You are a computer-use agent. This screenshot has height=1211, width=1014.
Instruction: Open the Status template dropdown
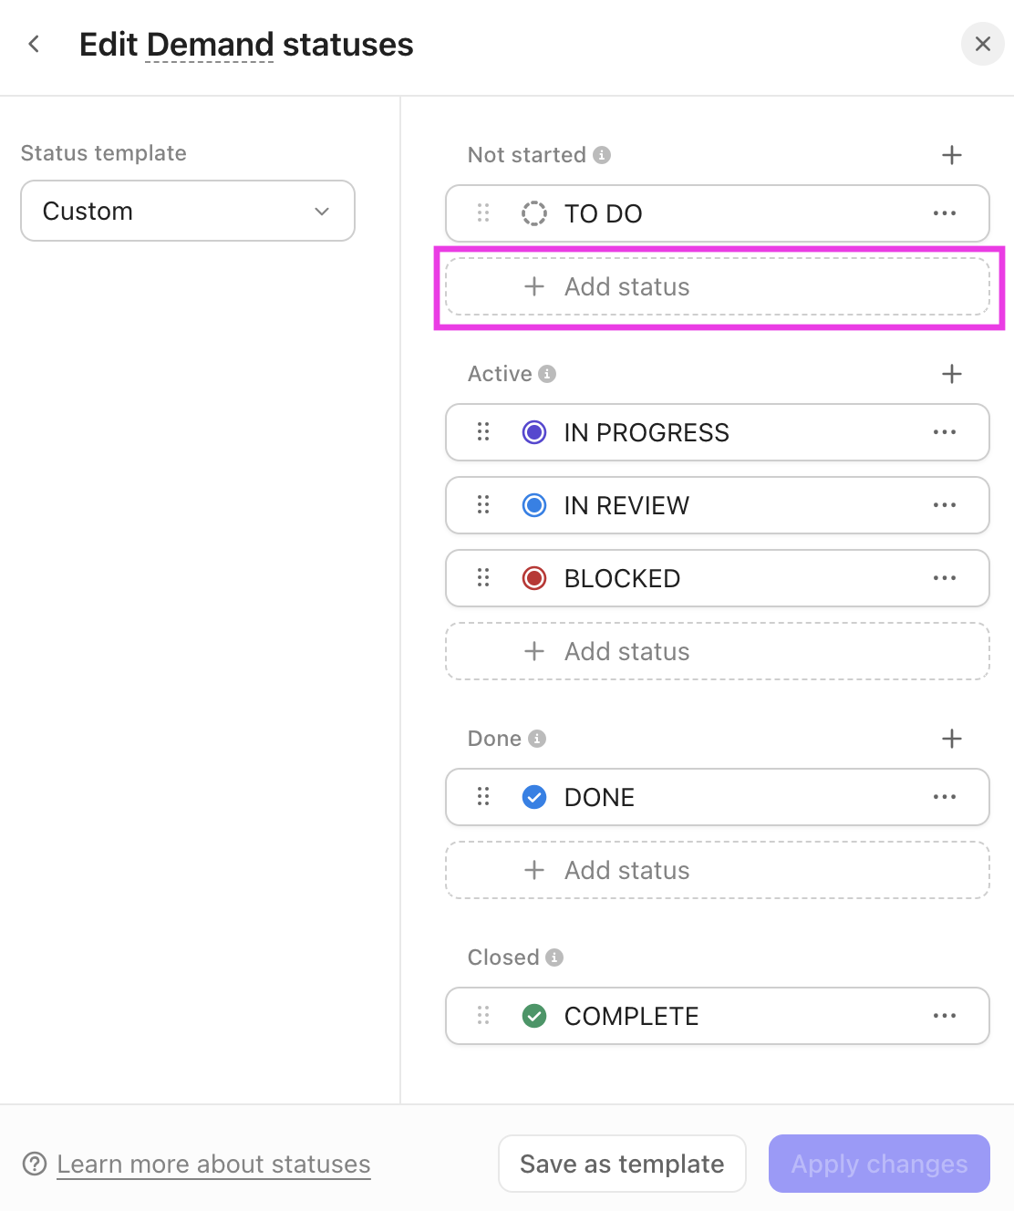pyautogui.click(x=187, y=211)
